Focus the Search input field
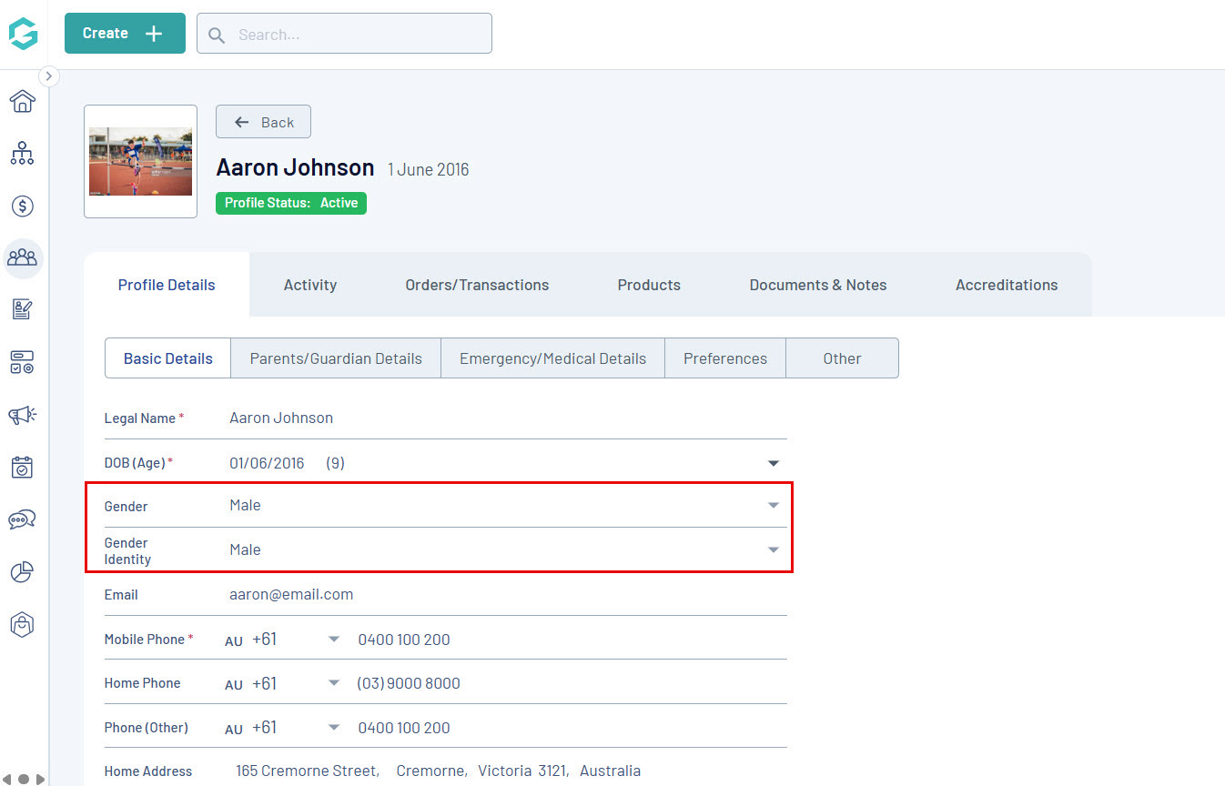This screenshot has height=786, width=1225. point(344,33)
